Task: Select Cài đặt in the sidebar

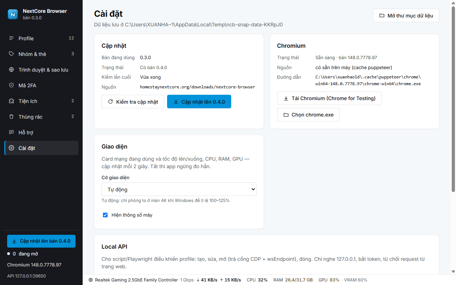Action: coord(41,148)
